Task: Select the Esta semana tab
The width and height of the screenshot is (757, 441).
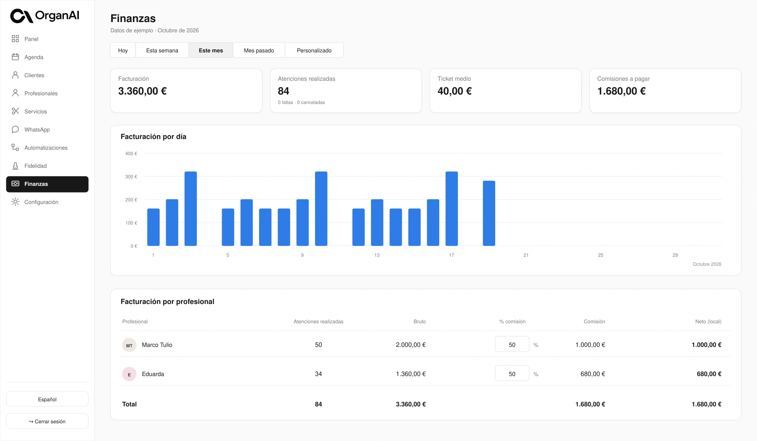Action: 162,50
